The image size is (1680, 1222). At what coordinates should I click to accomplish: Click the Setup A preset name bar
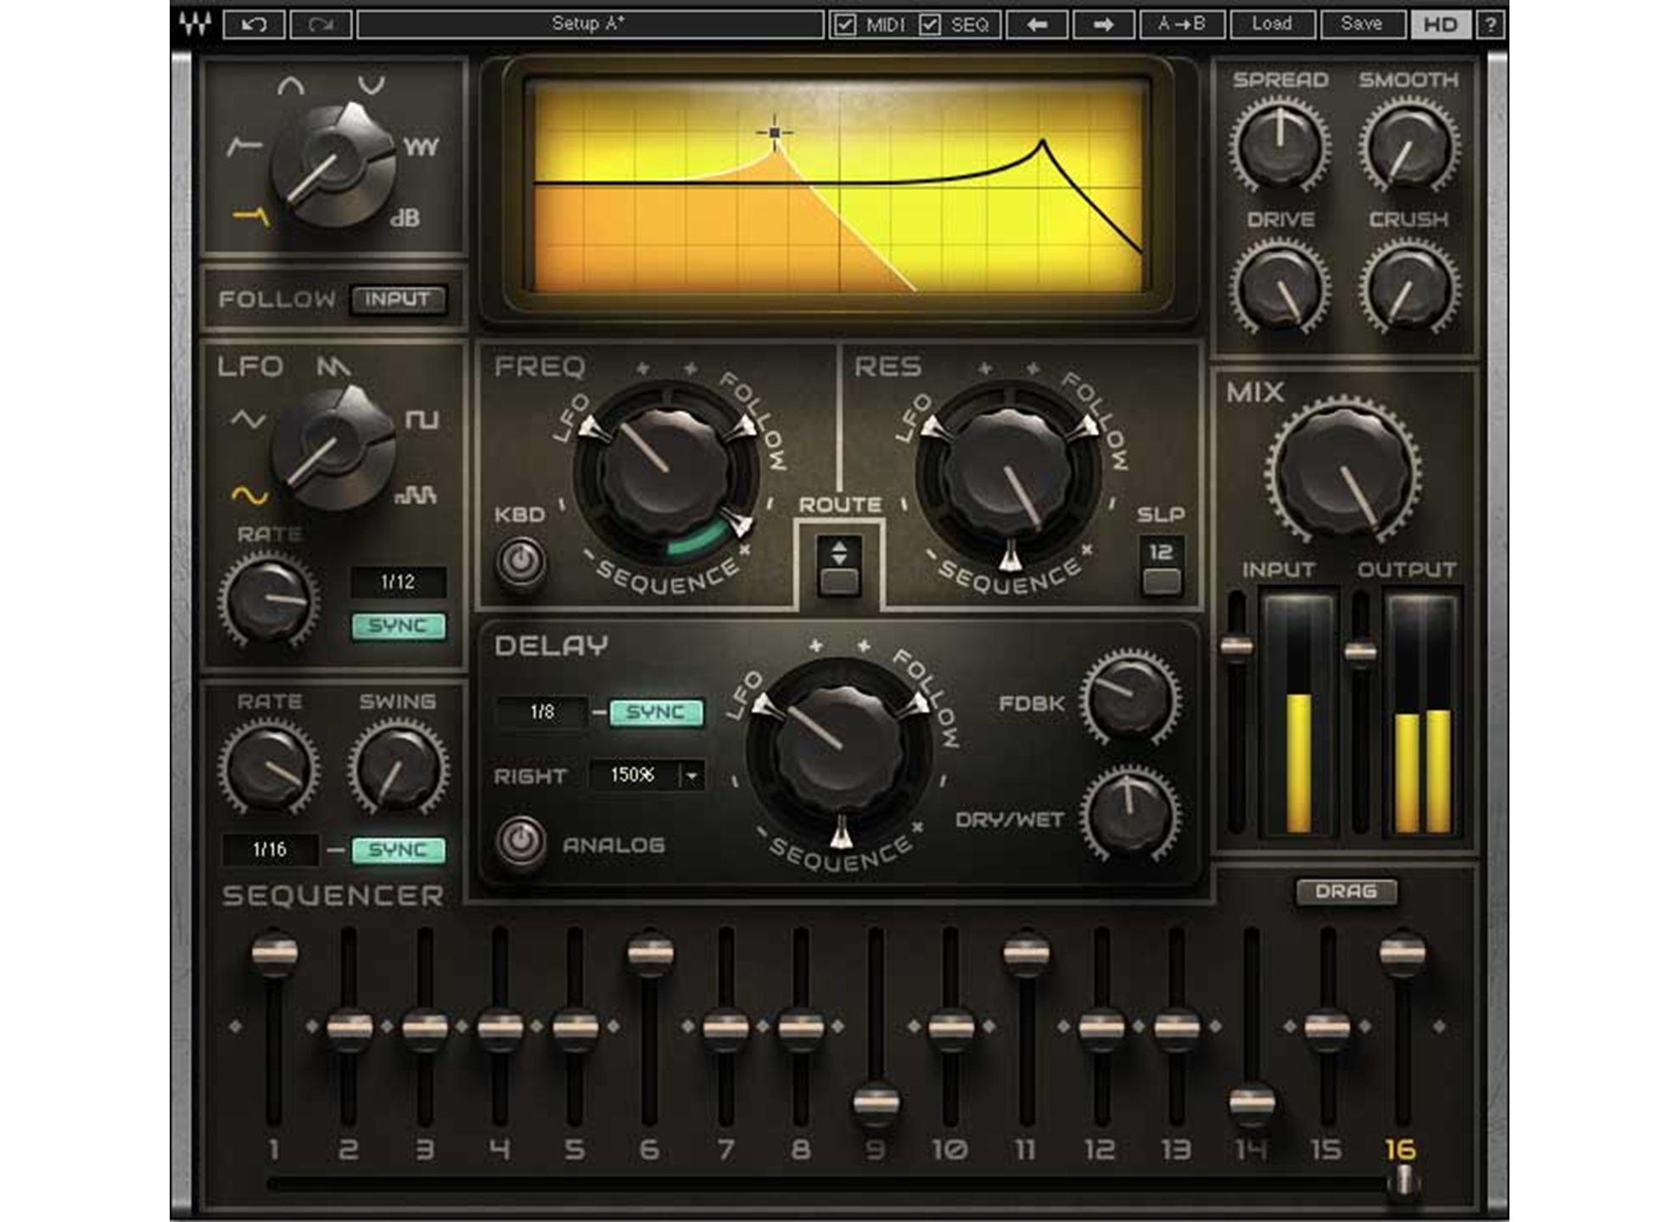tap(587, 23)
